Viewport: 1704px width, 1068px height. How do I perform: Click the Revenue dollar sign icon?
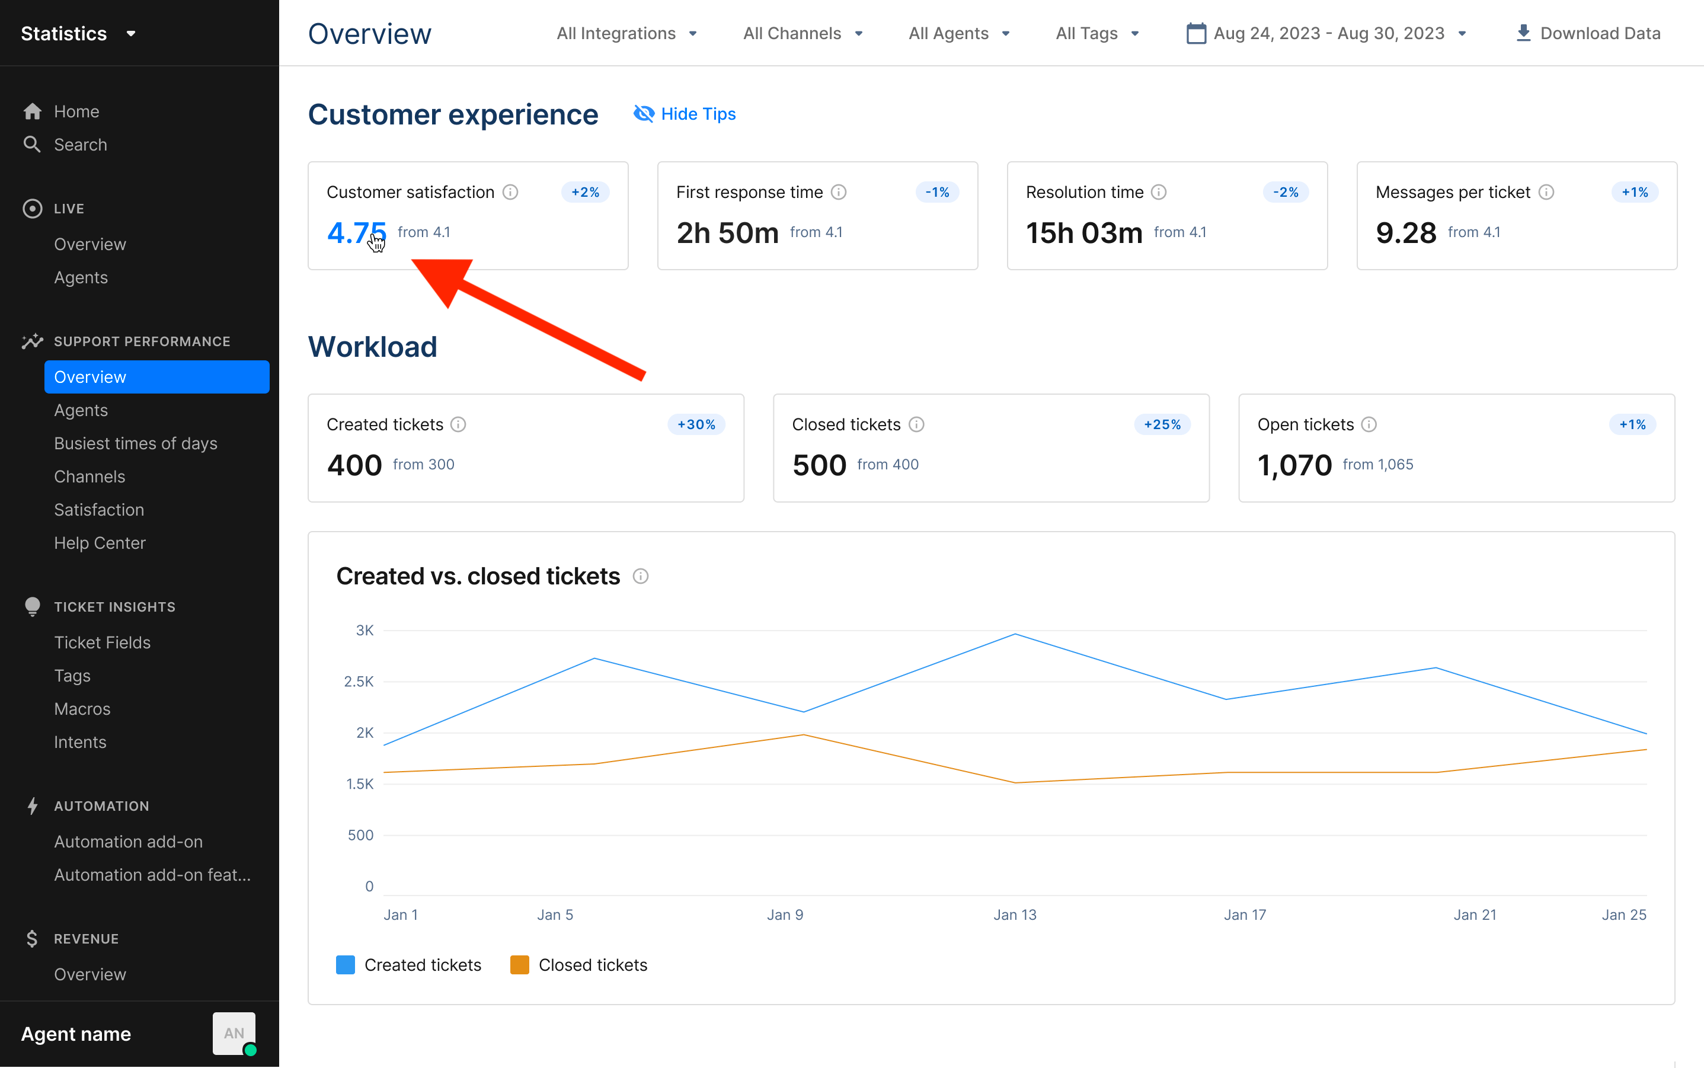pos(32,939)
